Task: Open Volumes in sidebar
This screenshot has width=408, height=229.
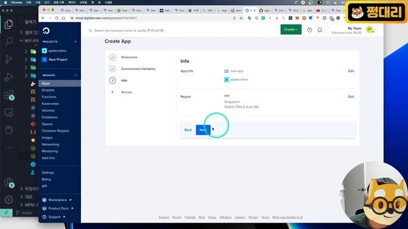Action: point(48,110)
